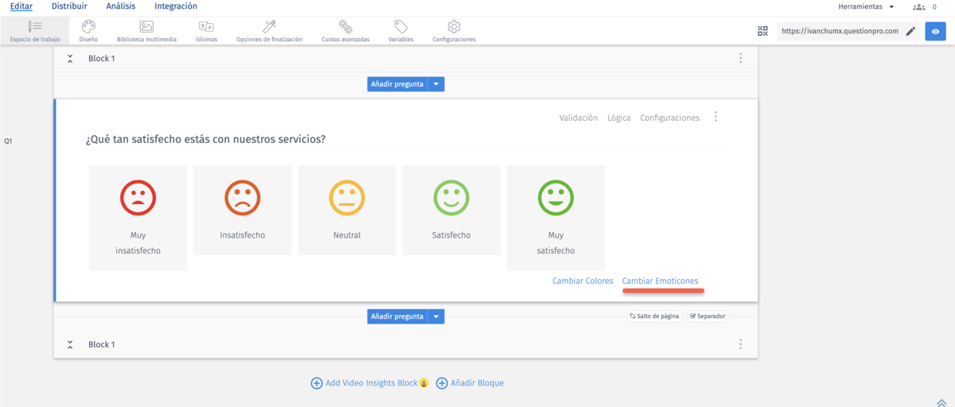This screenshot has height=407, width=955.
Task: Select the Neutral yellow face
Action: coord(347,198)
